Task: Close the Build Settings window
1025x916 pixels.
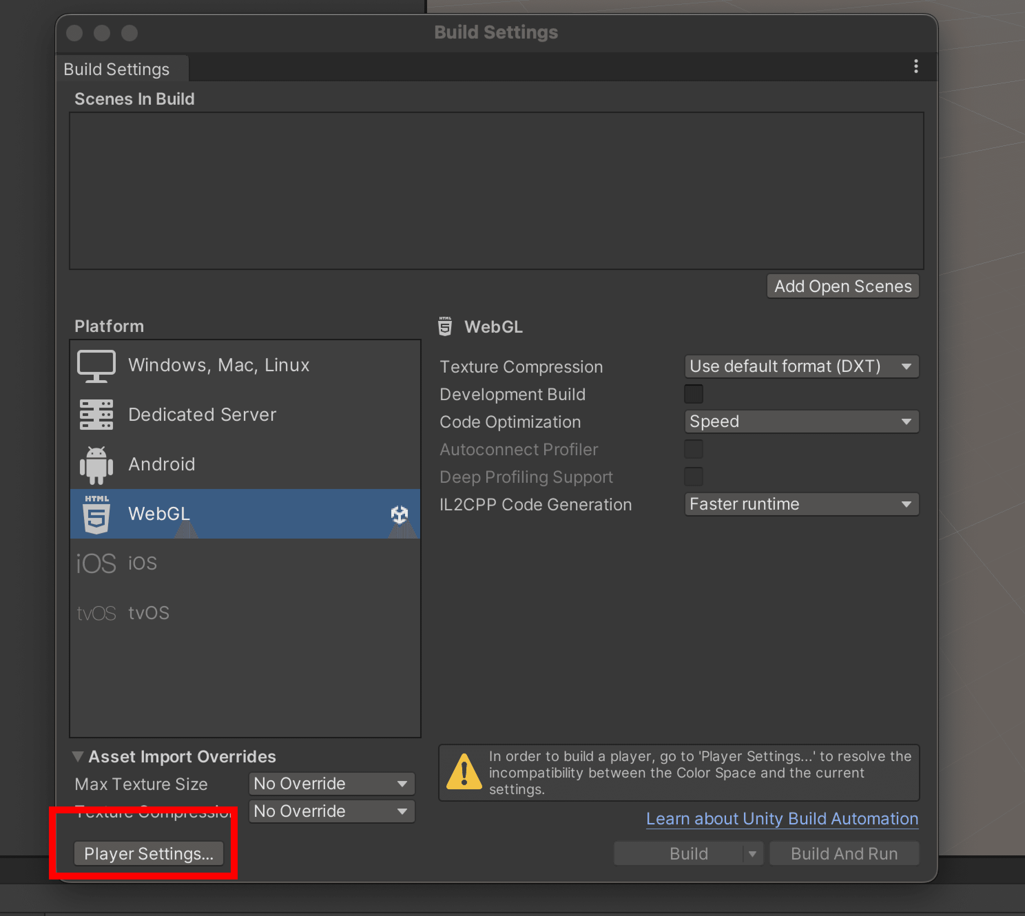Action: (74, 33)
